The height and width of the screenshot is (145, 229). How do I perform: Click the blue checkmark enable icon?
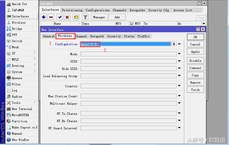(x=60, y=17)
